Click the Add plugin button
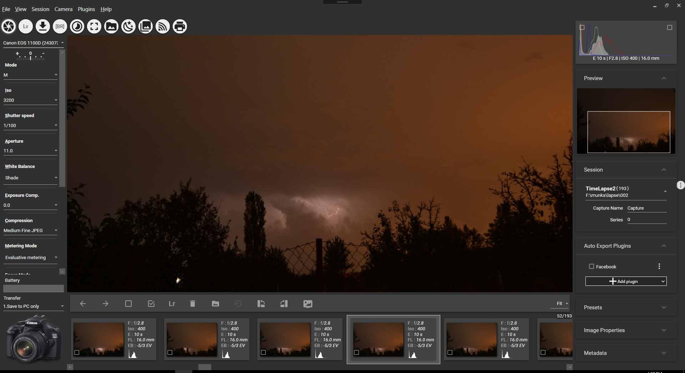Screen dimensions: 685x373 (x=626, y=281)
